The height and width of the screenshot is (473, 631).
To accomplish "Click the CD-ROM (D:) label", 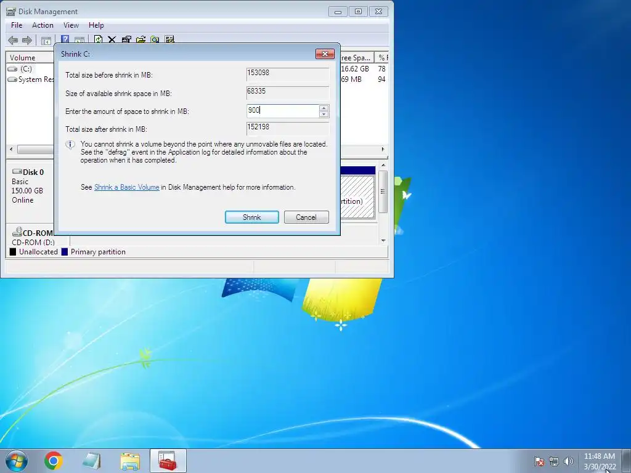I will pyautogui.click(x=33, y=242).
